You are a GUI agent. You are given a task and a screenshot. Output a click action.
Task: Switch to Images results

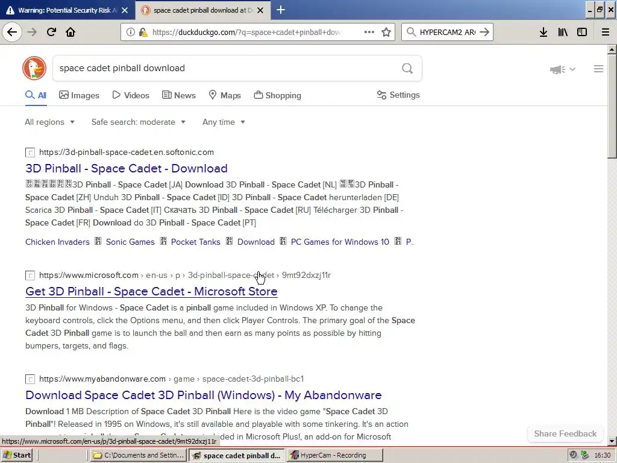click(x=79, y=95)
